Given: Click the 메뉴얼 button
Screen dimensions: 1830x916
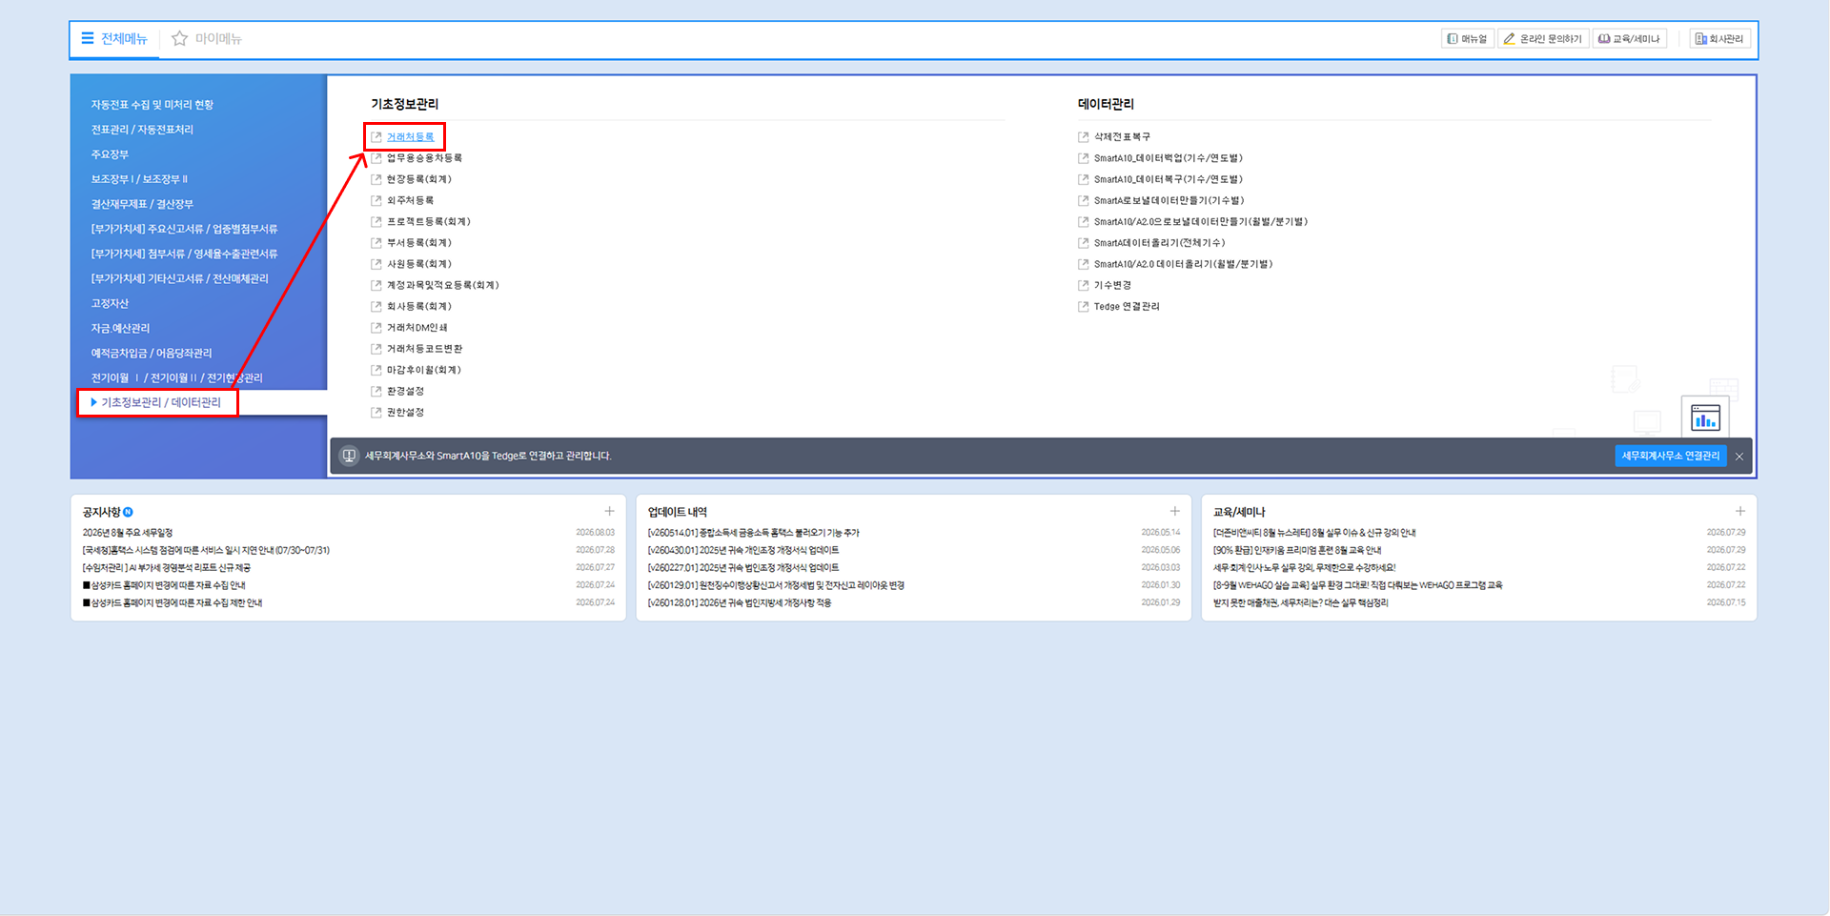Looking at the screenshot, I should pyautogui.click(x=1467, y=39).
